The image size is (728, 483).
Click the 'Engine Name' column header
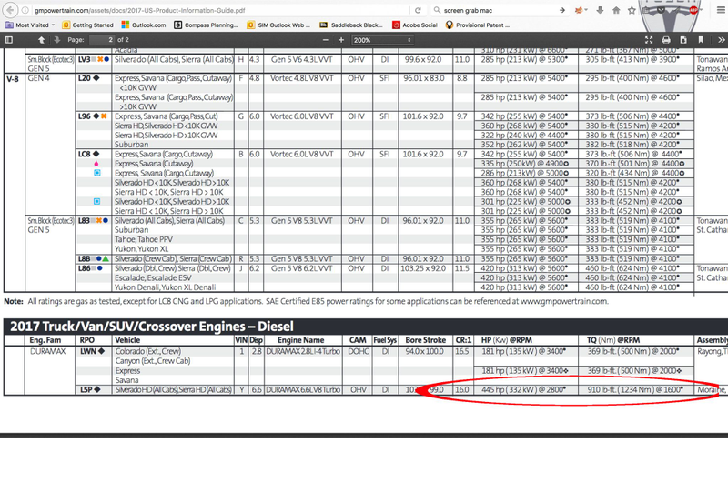tap(301, 340)
